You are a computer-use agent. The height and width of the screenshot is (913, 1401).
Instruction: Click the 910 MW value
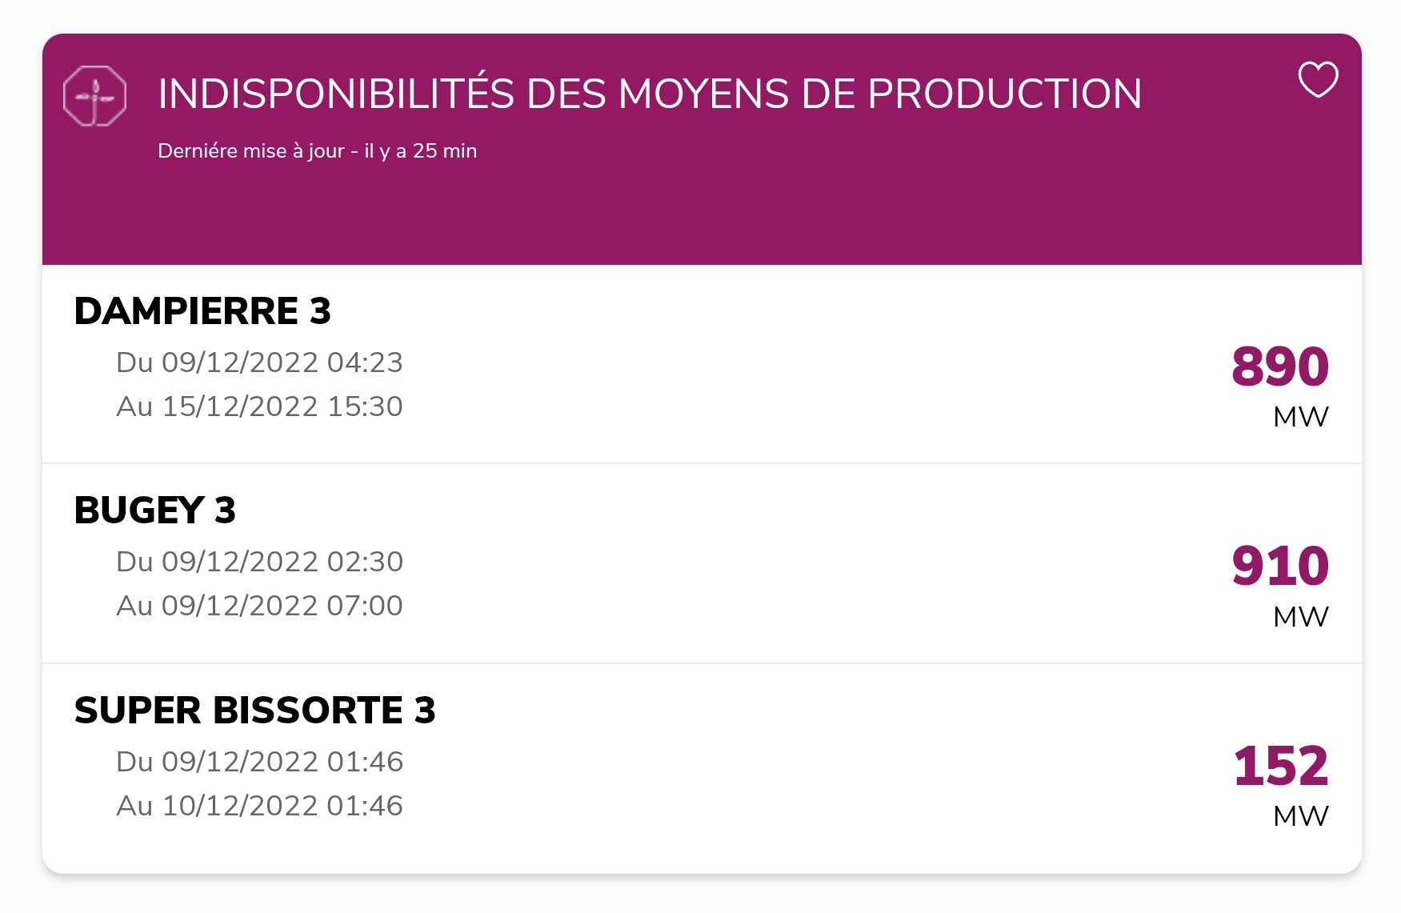pos(1280,566)
